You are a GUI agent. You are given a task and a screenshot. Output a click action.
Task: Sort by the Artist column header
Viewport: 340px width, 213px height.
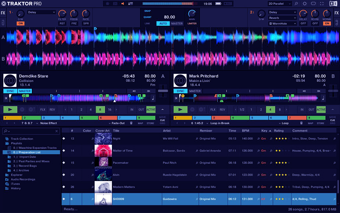click(x=167, y=130)
